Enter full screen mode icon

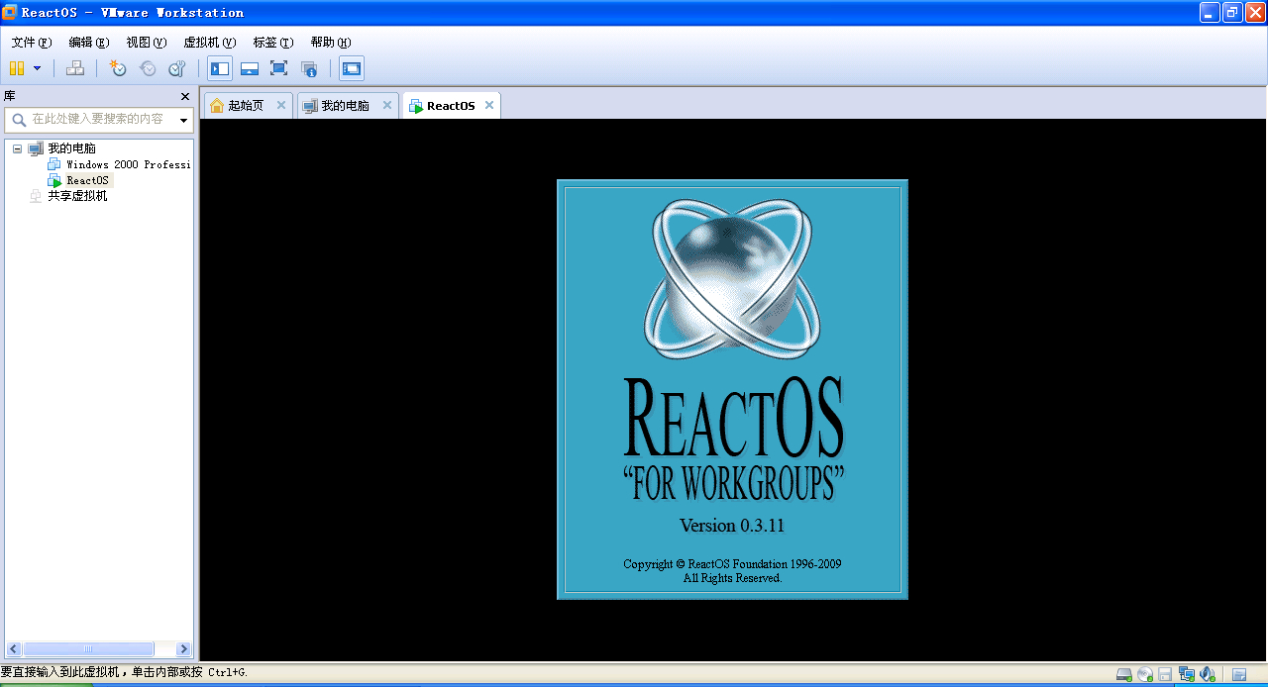(x=279, y=68)
